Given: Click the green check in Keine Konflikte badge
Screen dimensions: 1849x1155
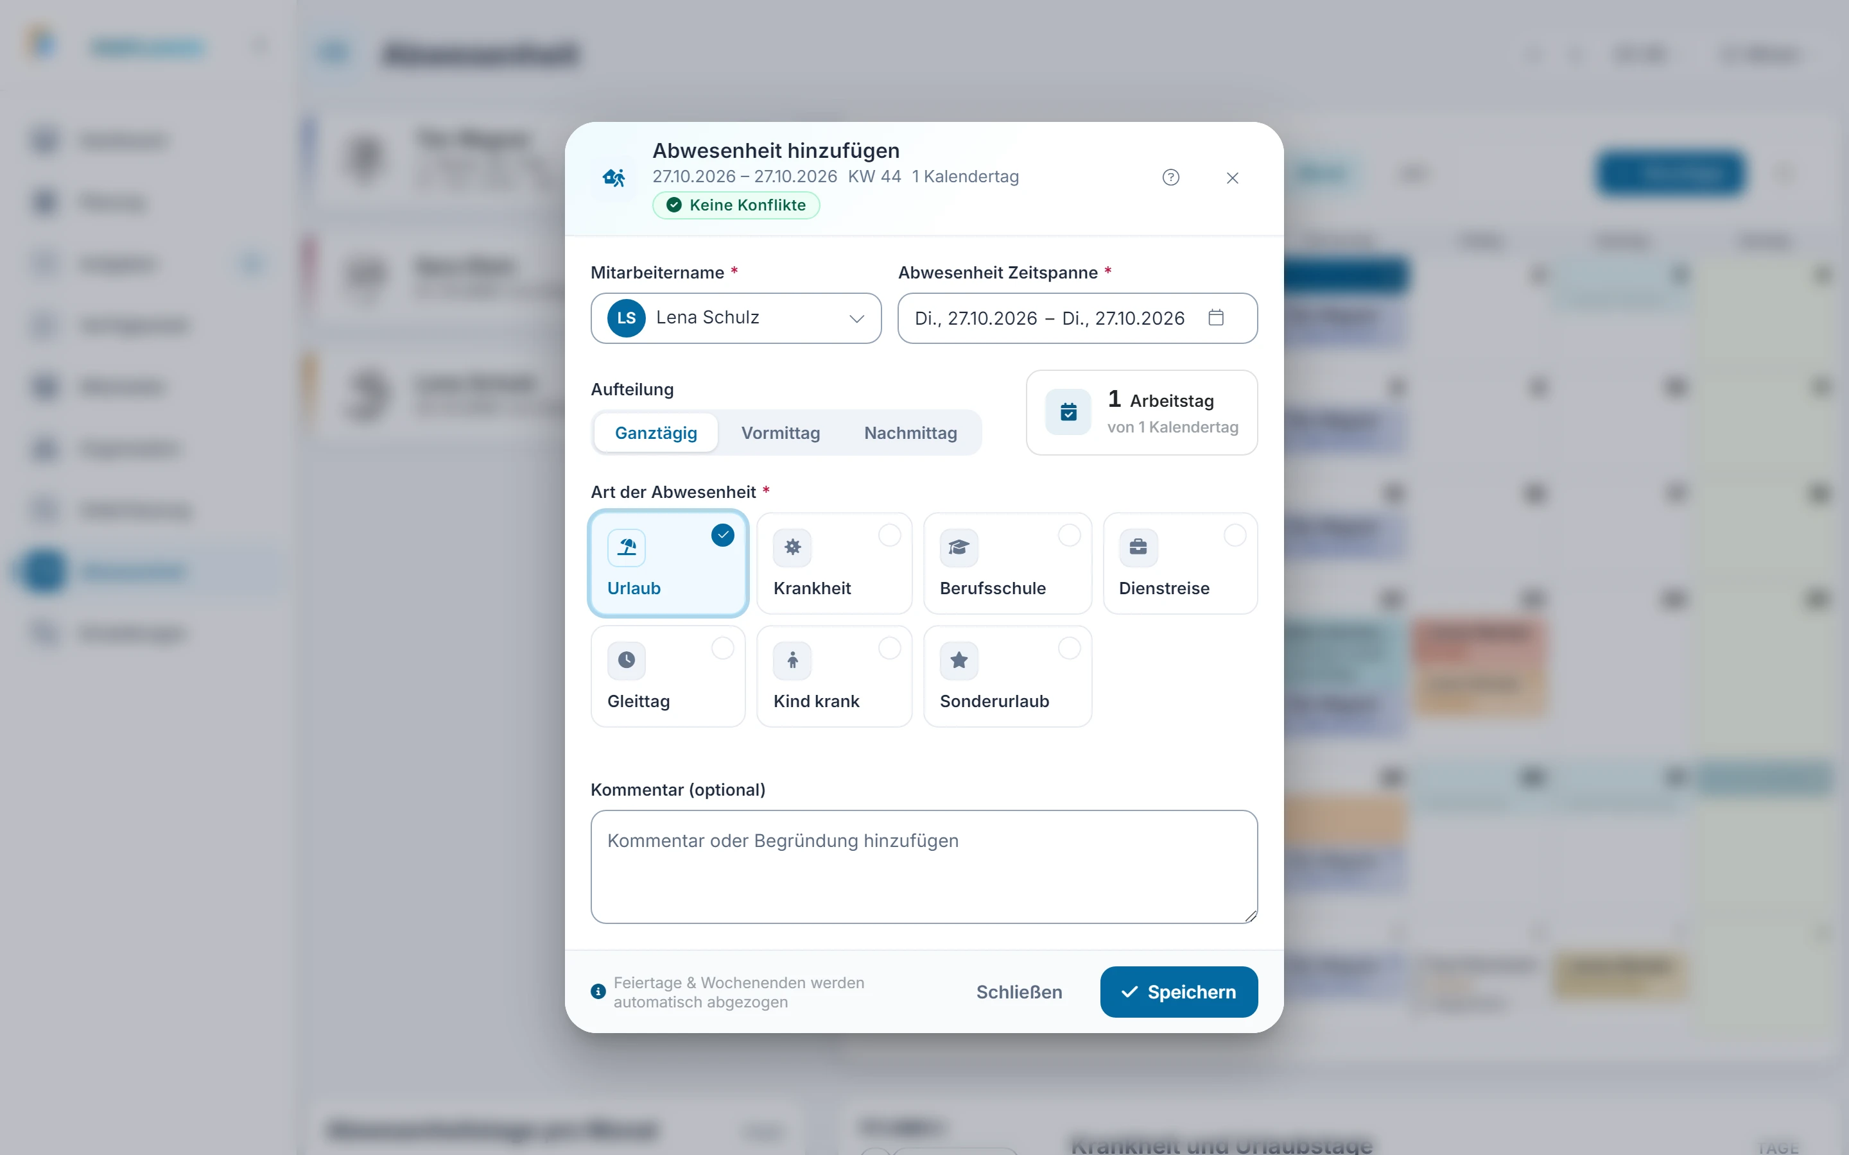Looking at the screenshot, I should (674, 205).
